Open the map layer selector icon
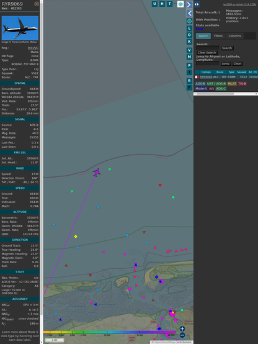The width and height of the screenshot is (258, 344). pyautogui.click(x=180, y=4)
